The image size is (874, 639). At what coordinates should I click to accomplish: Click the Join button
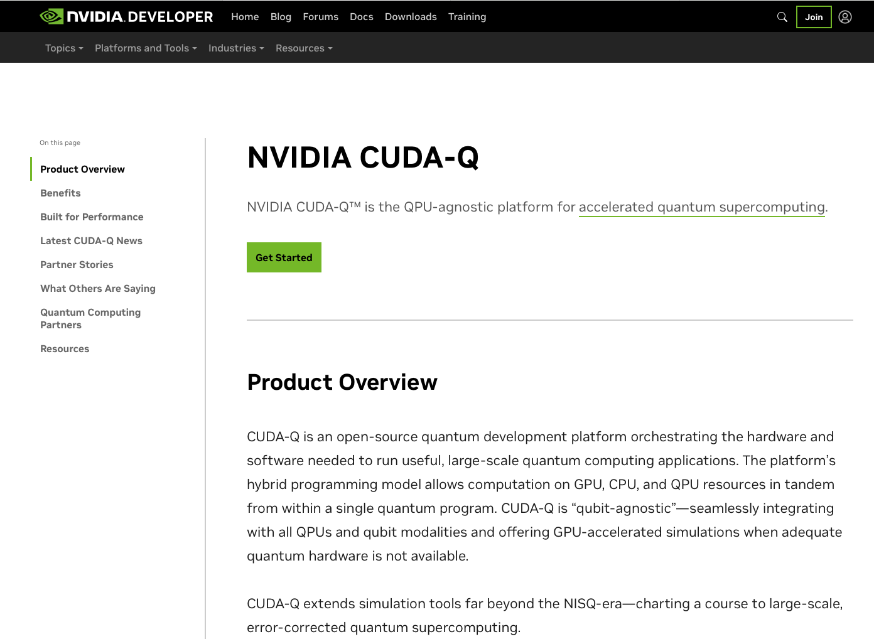point(814,17)
